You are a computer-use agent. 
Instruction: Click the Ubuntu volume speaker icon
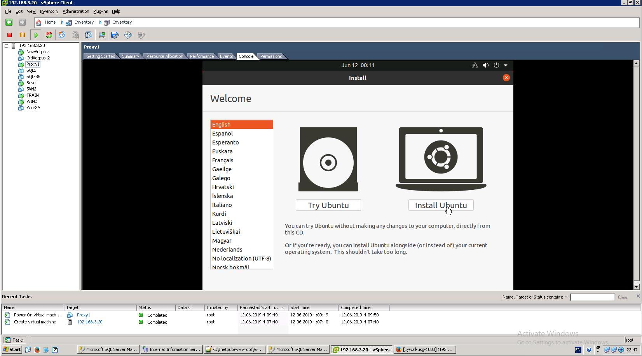[x=486, y=65]
